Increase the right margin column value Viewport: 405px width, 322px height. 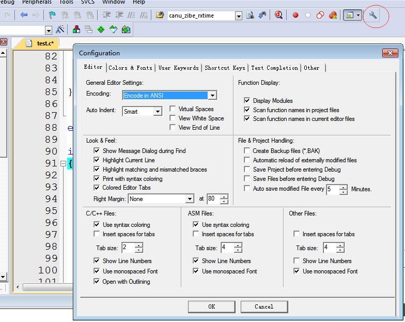(224, 196)
